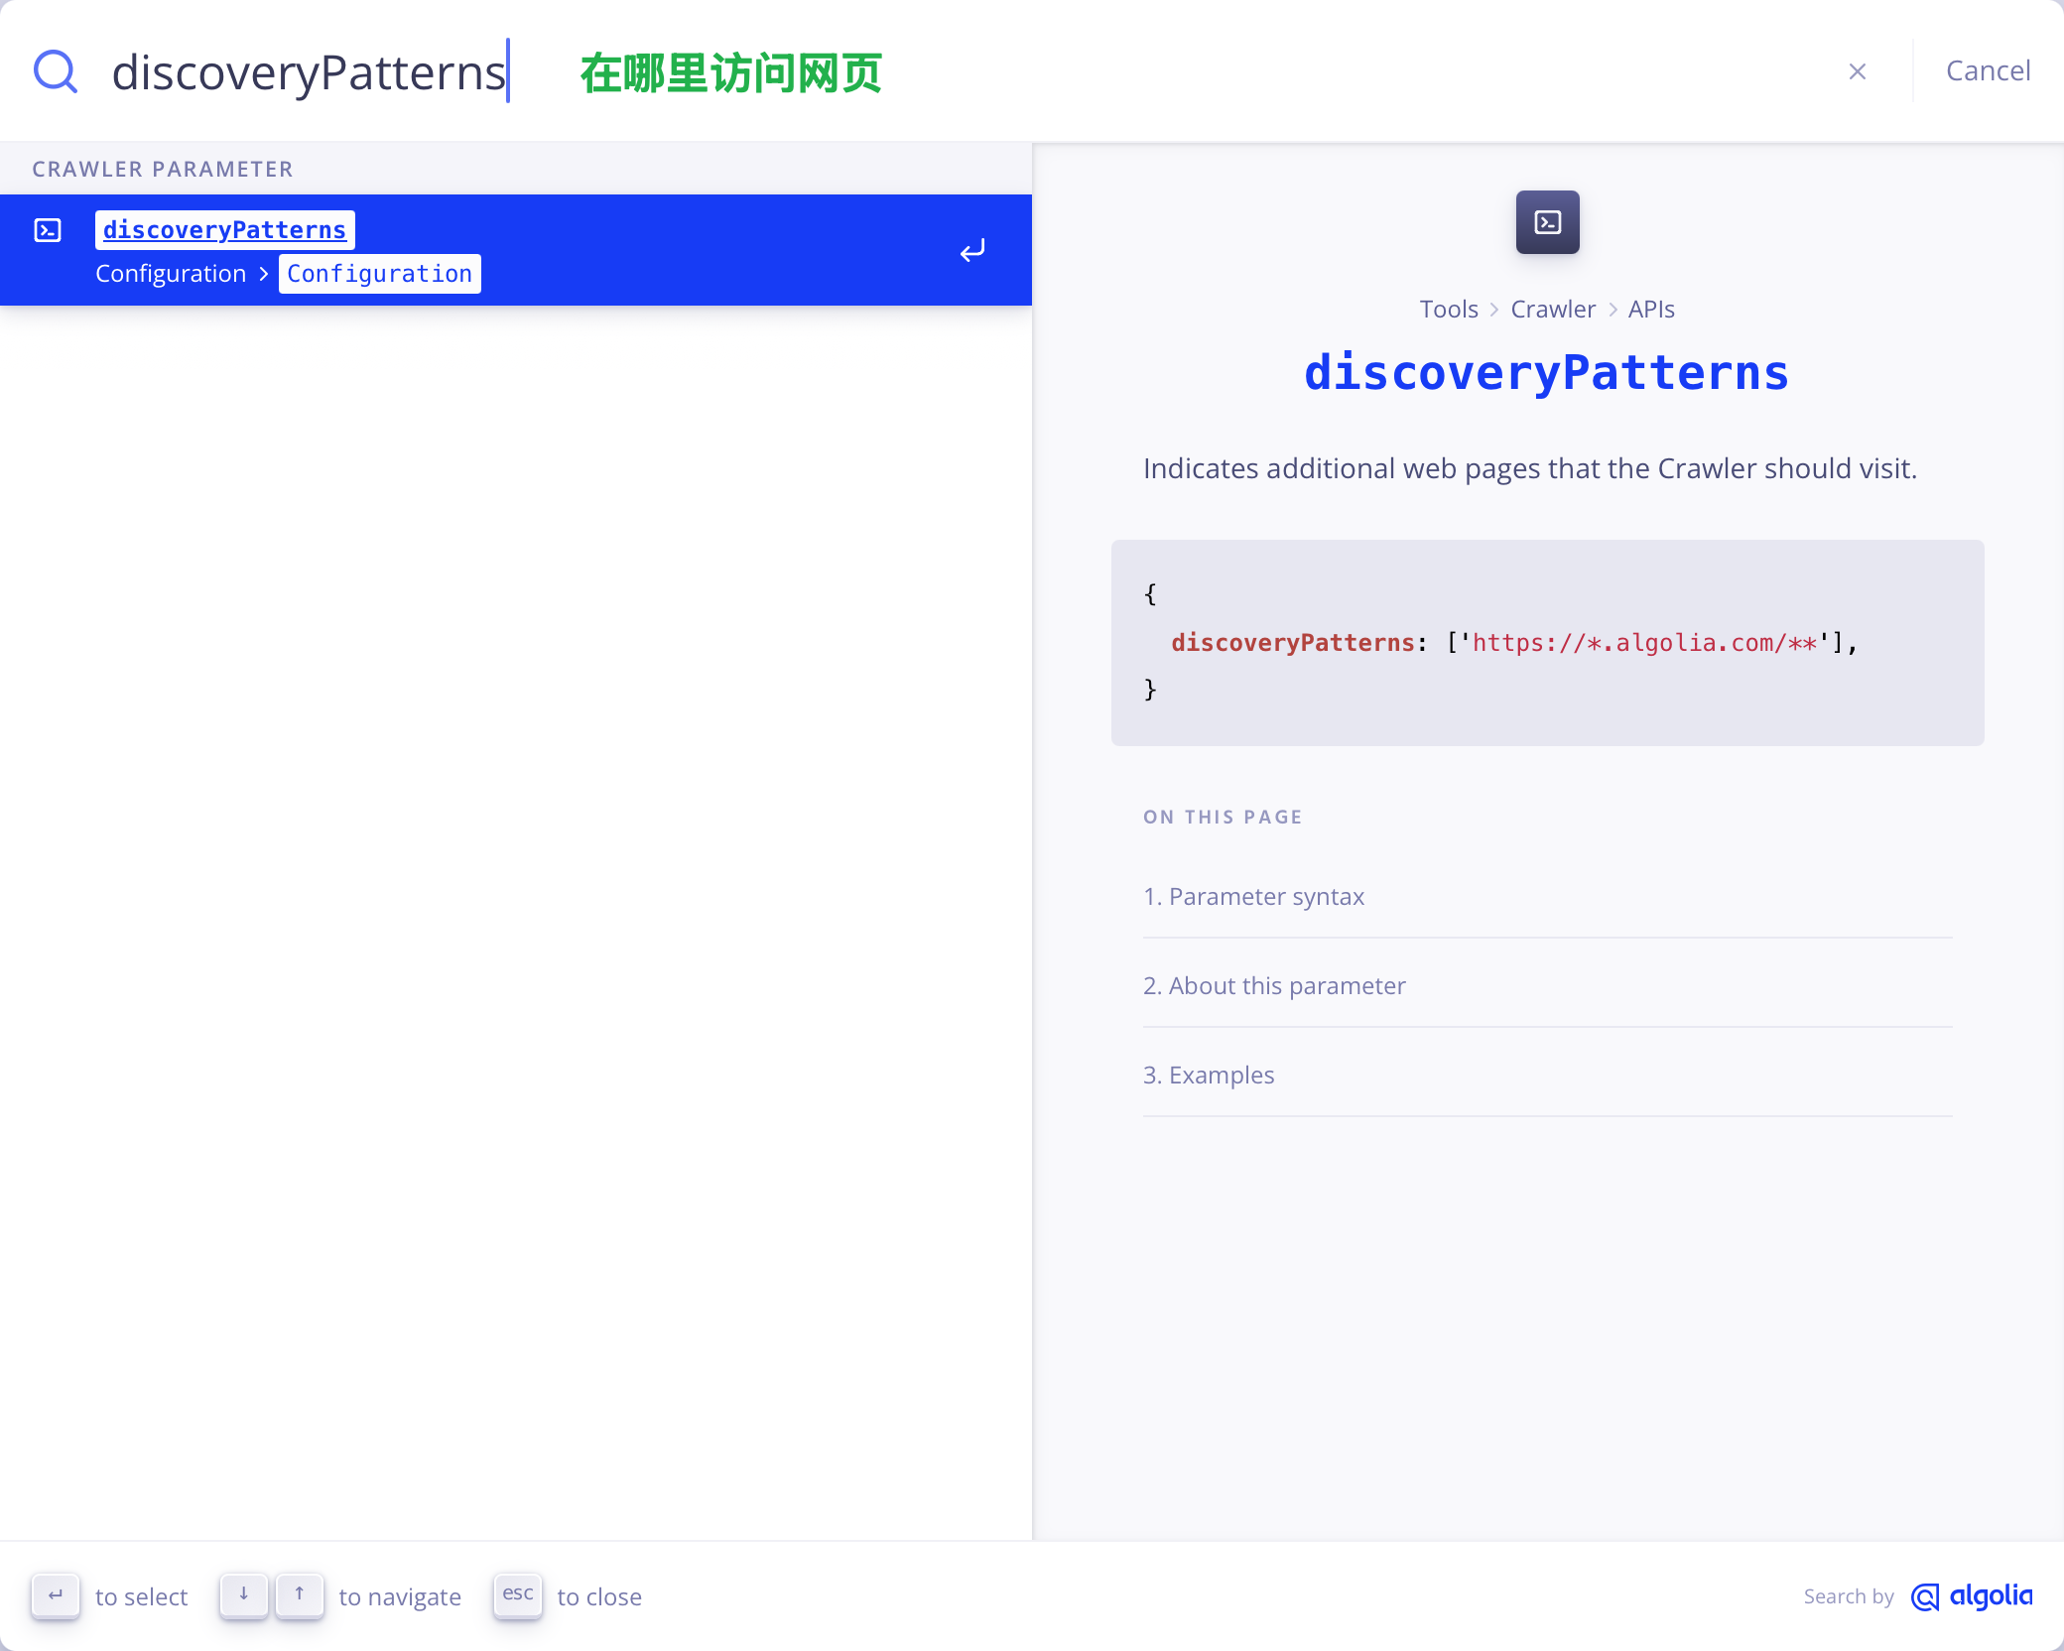Go to 2. About this parameter section
This screenshot has height=1651, width=2064.
1274,985
